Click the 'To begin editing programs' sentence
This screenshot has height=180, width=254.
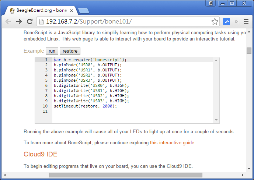108,166
